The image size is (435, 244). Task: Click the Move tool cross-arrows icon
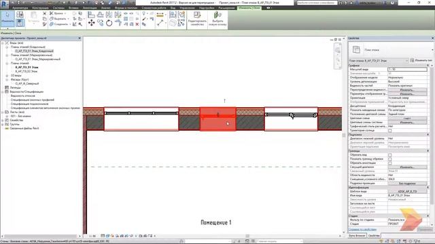coord(91,23)
